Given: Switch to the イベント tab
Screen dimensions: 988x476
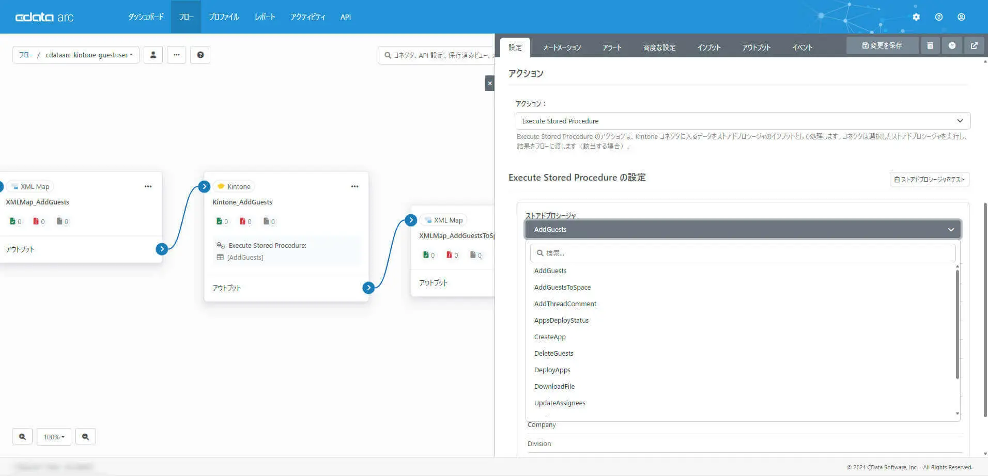Looking at the screenshot, I should tap(802, 47).
